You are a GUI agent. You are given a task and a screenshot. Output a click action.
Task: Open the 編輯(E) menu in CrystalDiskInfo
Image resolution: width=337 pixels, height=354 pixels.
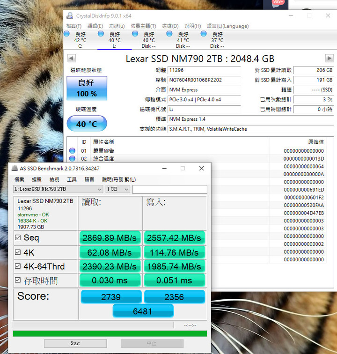(x=95, y=26)
